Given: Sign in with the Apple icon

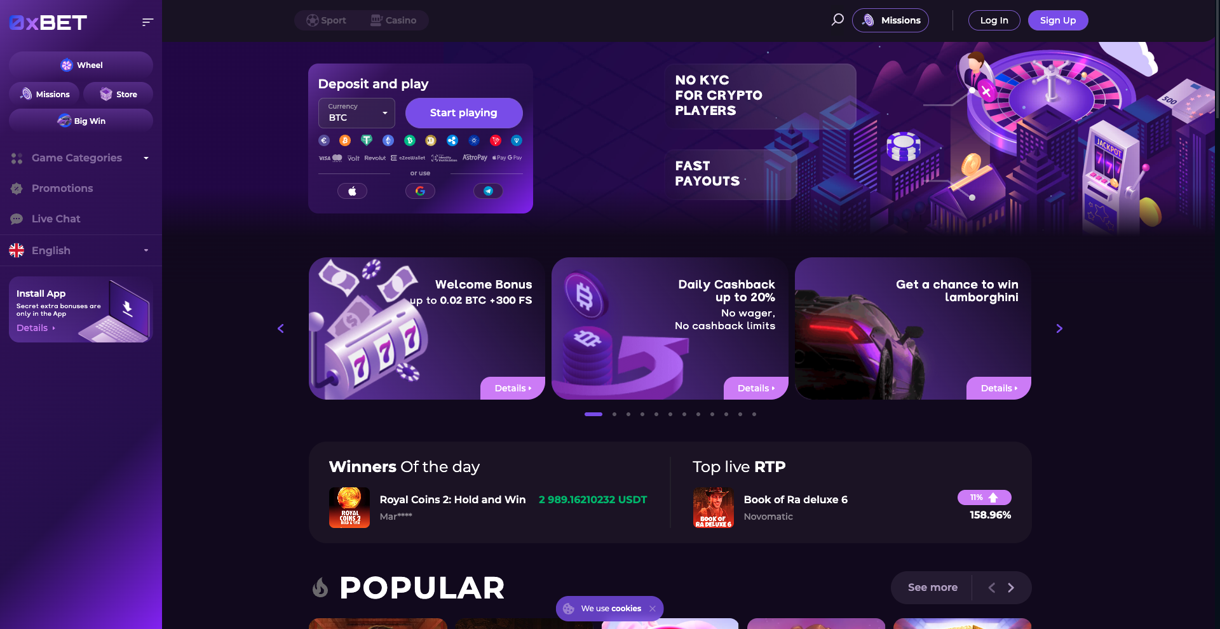Looking at the screenshot, I should tap(352, 191).
